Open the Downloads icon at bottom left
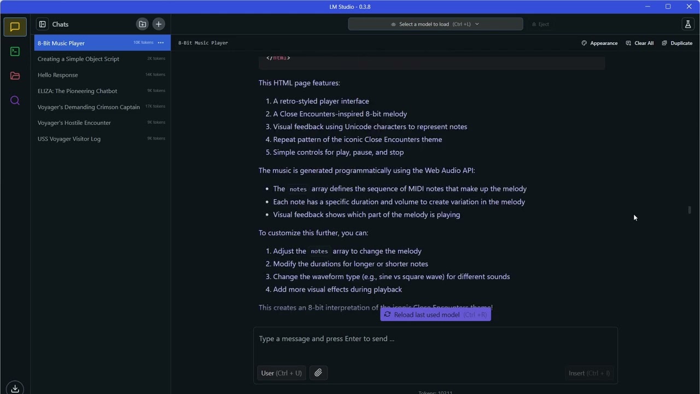 [15, 388]
